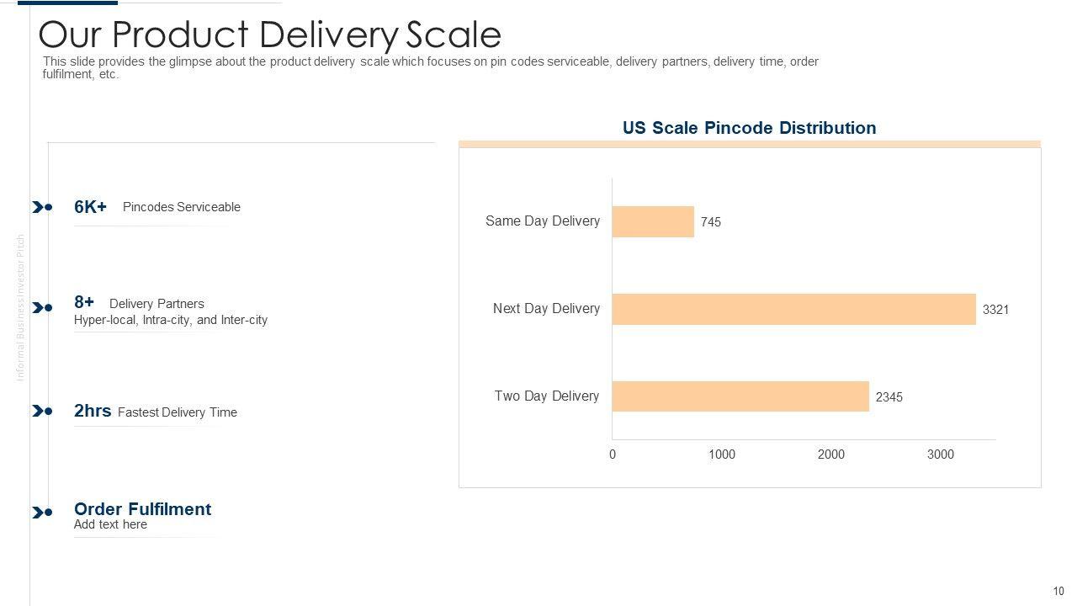Image resolution: width=1077 pixels, height=606 pixels.
Task: Select the 'Order Fulfilment' heading
Action: [142, 509]
